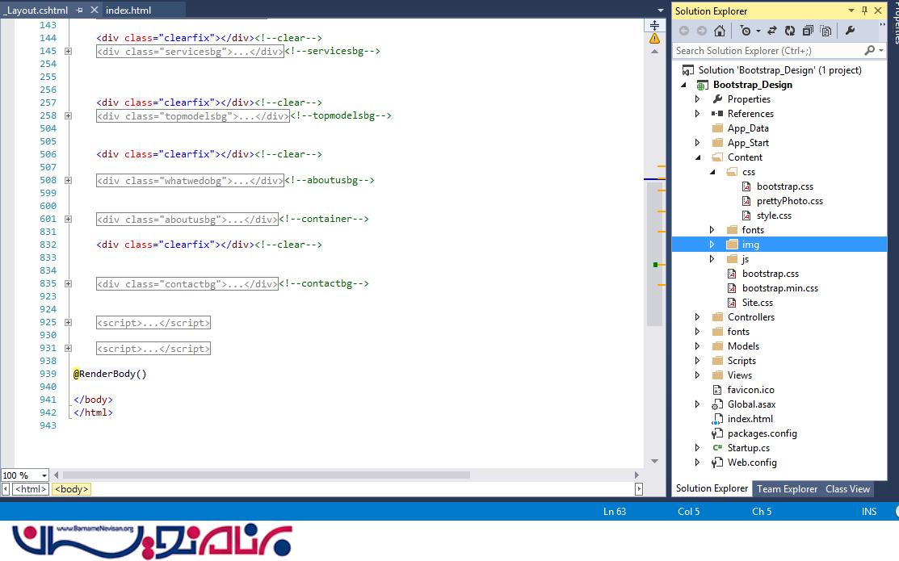The image size is (899, 561).
Task: Pin the _Layout.cshtml tab
Action: coord(79,10)
